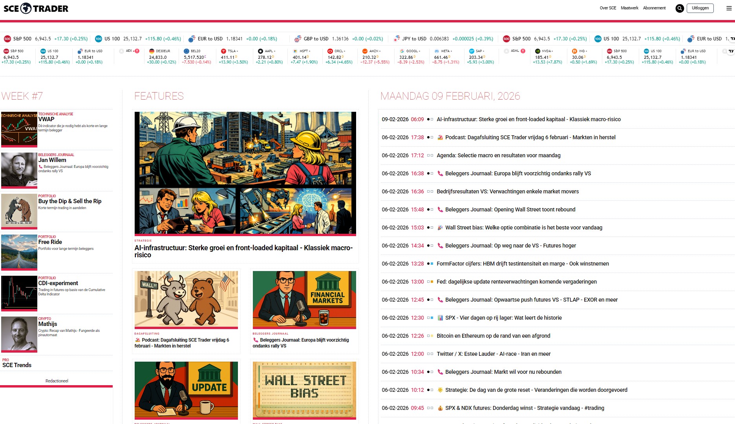This screenshot has height=424, width=735.
Task: Open the AI-infrastructuur comic feature image
Action: [x=245, y=173]
